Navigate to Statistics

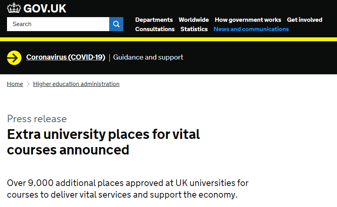pos(194,29)
